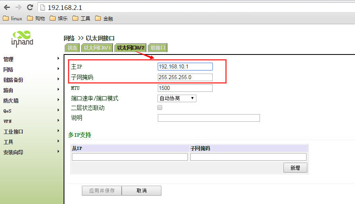
Task: Open the 购物 bookmark folder
Action: pos(36,18)
